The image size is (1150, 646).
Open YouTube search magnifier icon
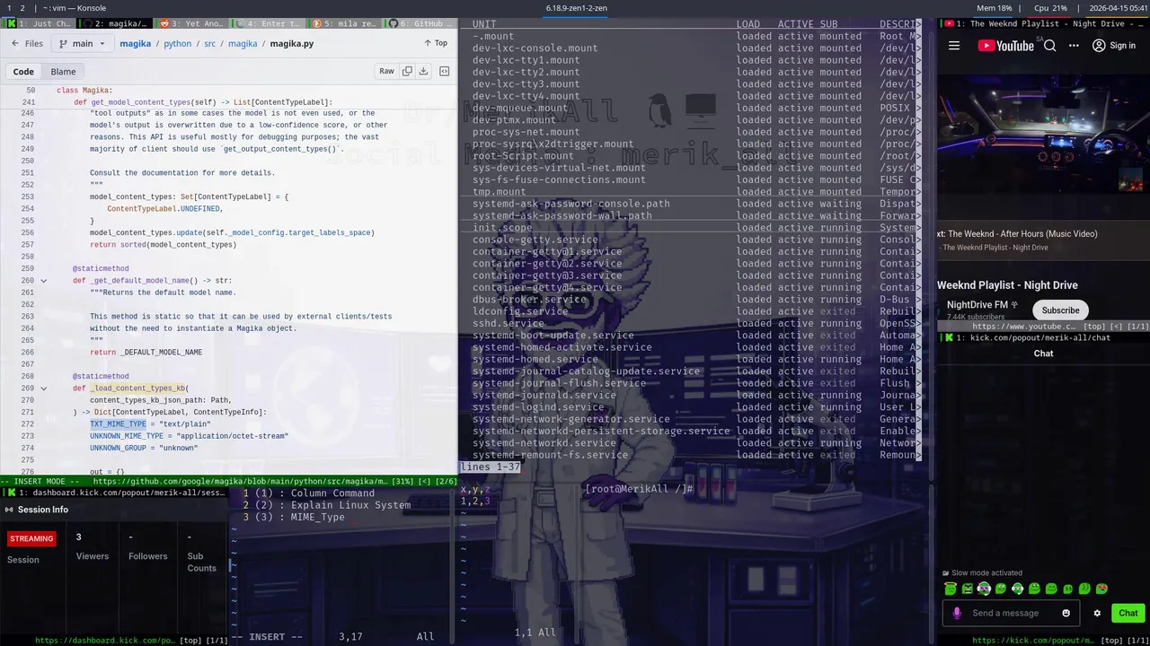click(x=1049, y=46)
